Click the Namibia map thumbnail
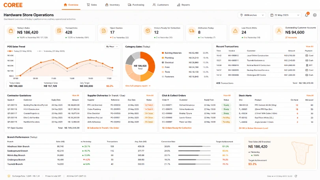 coord(301,153)
